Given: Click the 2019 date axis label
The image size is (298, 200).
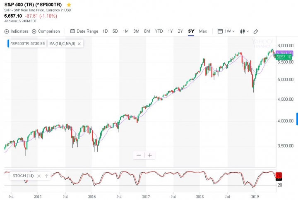Looking at the screenshot, I should [255, 197].
